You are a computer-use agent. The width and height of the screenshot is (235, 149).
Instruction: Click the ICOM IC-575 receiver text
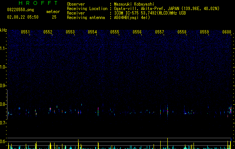[150, 13]
